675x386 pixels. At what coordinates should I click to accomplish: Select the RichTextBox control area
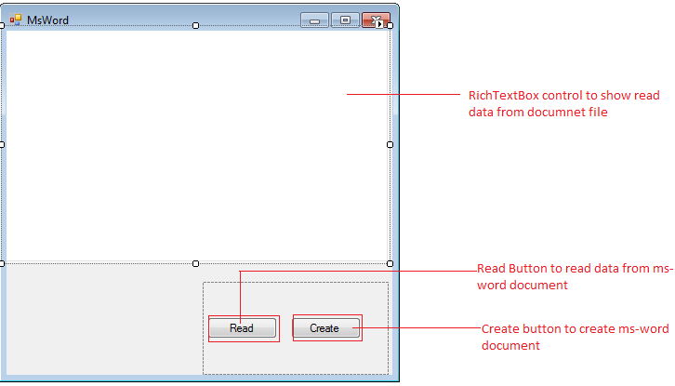tap(196, 145)
